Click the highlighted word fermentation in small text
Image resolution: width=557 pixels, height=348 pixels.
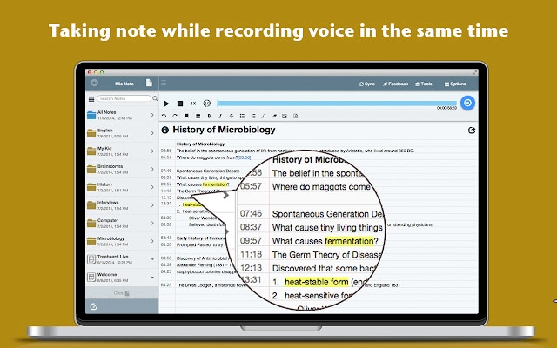pos(215,184)
